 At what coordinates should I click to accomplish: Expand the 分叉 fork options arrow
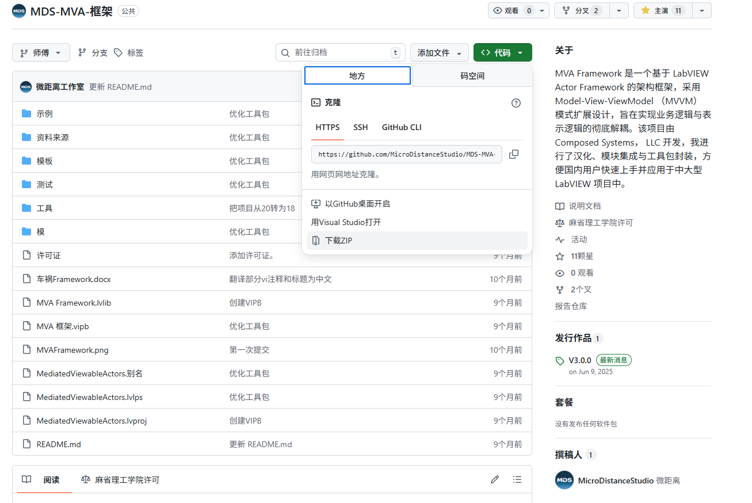pyautogui.click(x=619, y=10)
